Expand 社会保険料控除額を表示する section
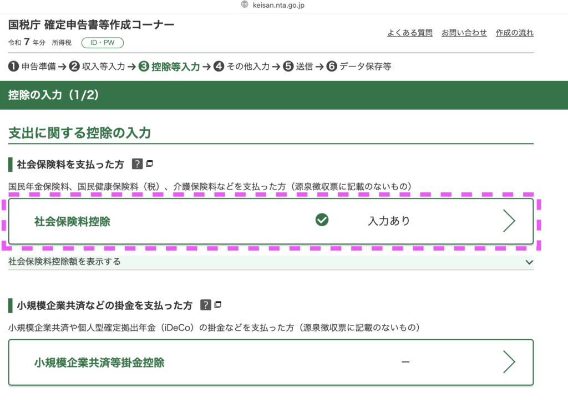The height and width of the screenshot is (403, 568). [x=65, y=262]
